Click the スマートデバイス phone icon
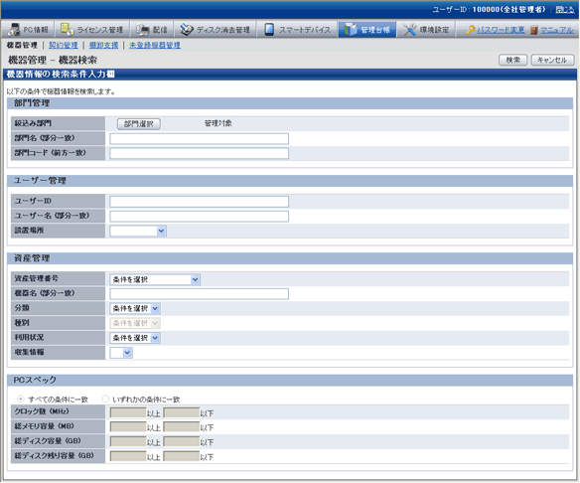The height and width of the screenshot is (483, 580). [x=270, y=29]
